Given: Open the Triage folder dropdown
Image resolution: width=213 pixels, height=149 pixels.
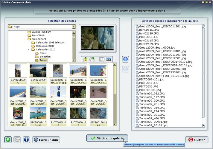Looking at the screenshot, I should pyautogui.click(x=74, y=27).
